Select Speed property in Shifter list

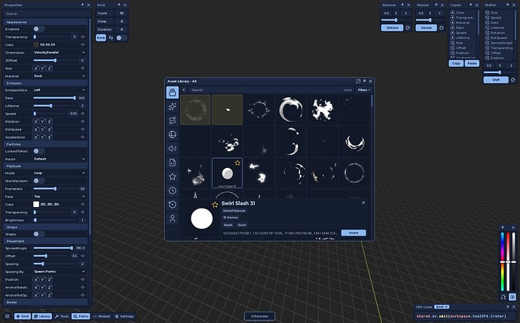coord(498,17)
